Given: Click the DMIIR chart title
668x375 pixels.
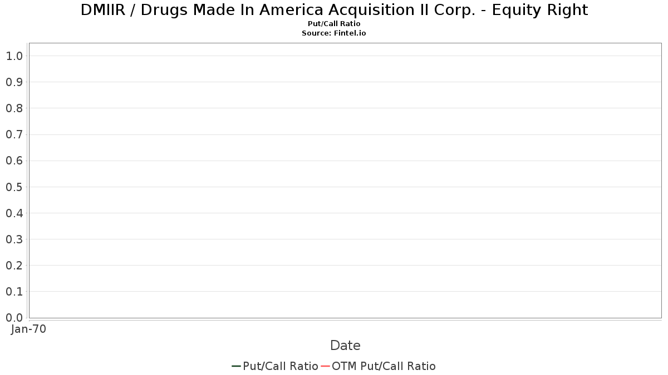Looking at the screenshot, I should tap(334, 10).
